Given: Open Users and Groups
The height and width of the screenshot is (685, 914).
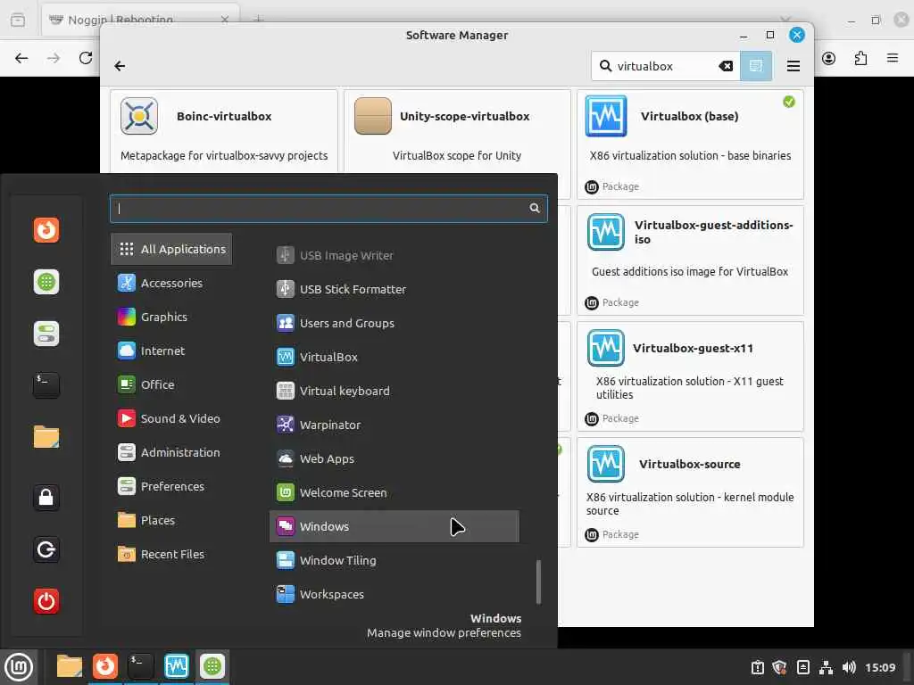Looking at the screenshot, I should pos(394,323).
